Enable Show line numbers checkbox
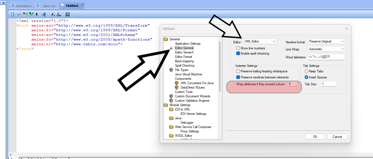Image resolution: width=373 pixels, height=159 pixels. pyautogui.click(x=238, y=48)
